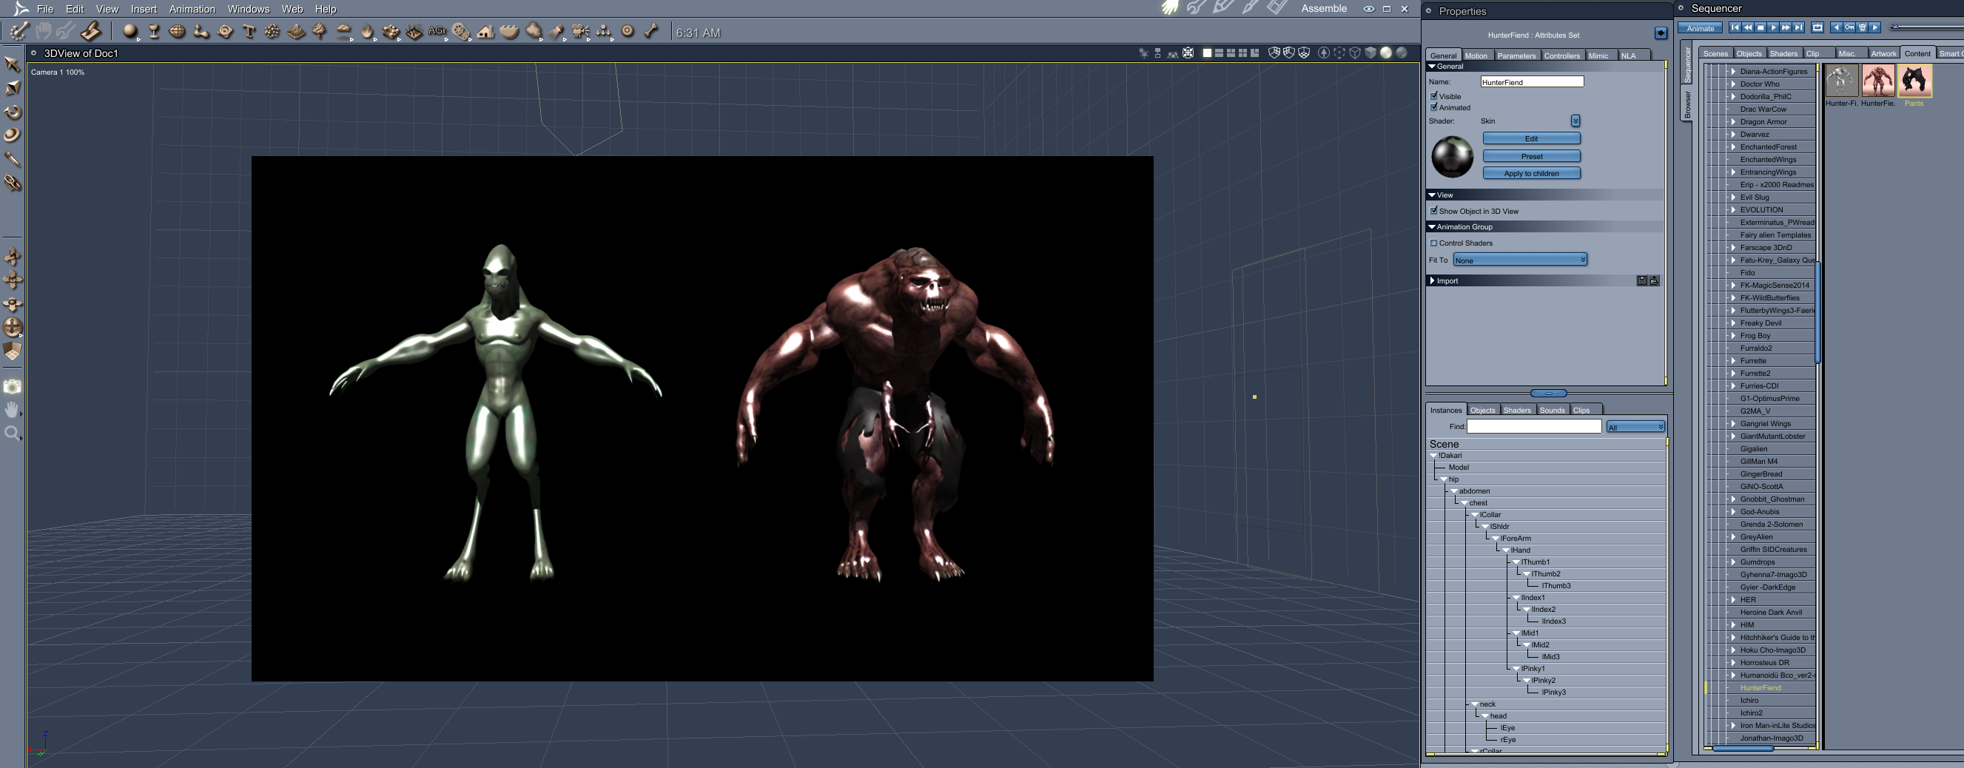Open the Shader dropdown arrow

point(1575,121)
